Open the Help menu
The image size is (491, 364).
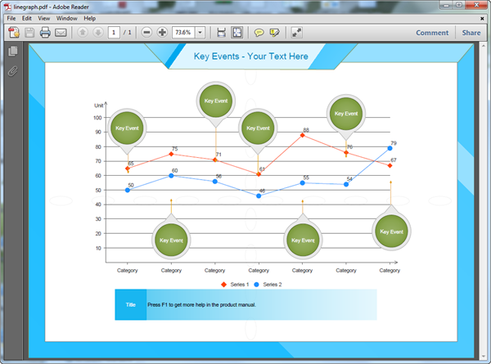pos(89,18)
